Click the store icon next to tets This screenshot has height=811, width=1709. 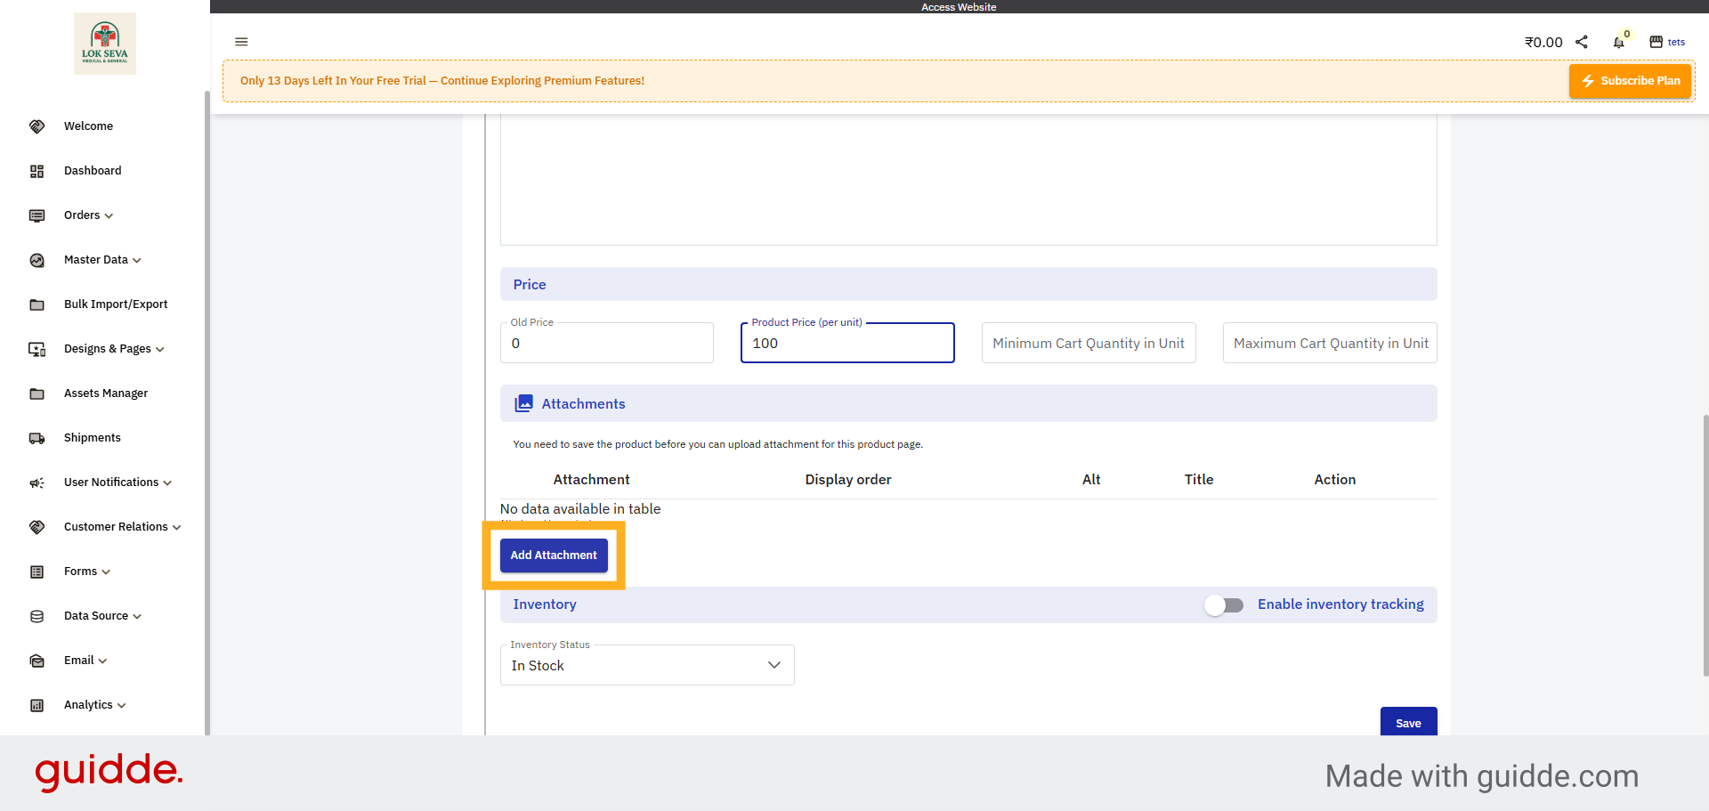(x=1655, y=42)
